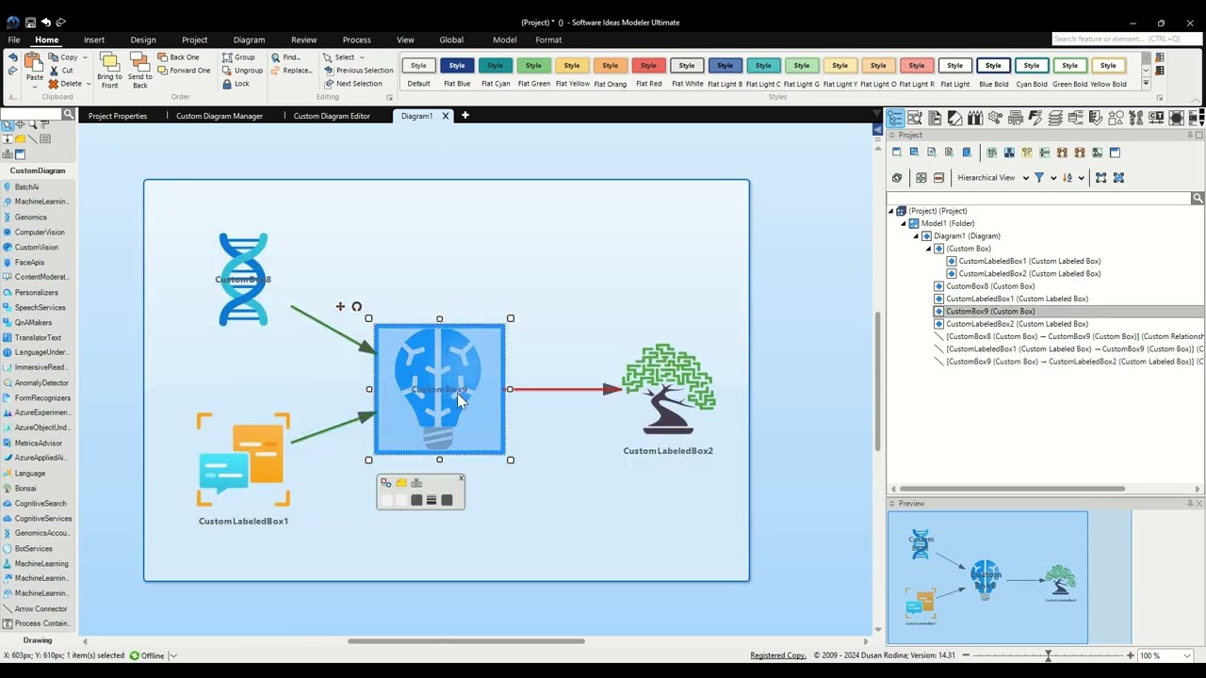Screen dimensions: 1206x678
Task: Click the Registered Copy link
Action: click(778, 655)
